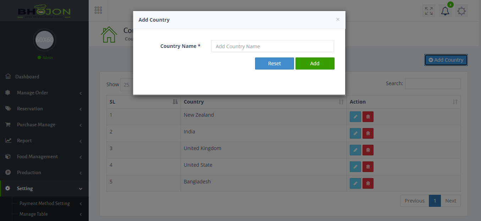Click edit pencil icon for United Kingdom
This screenshot has height=221, width=481.
coord(355,150)
